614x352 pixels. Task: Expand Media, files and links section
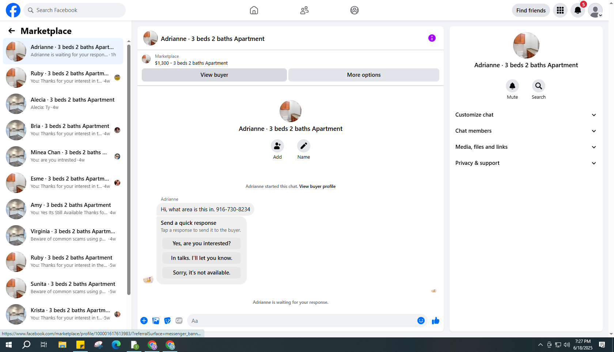tap(526, 147)
